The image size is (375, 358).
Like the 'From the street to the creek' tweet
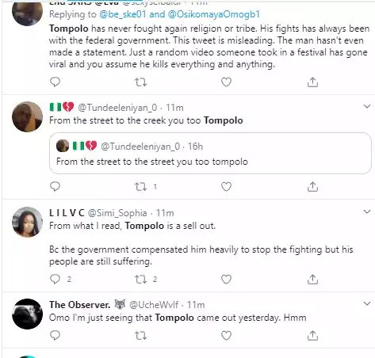(x=226, y=187)
